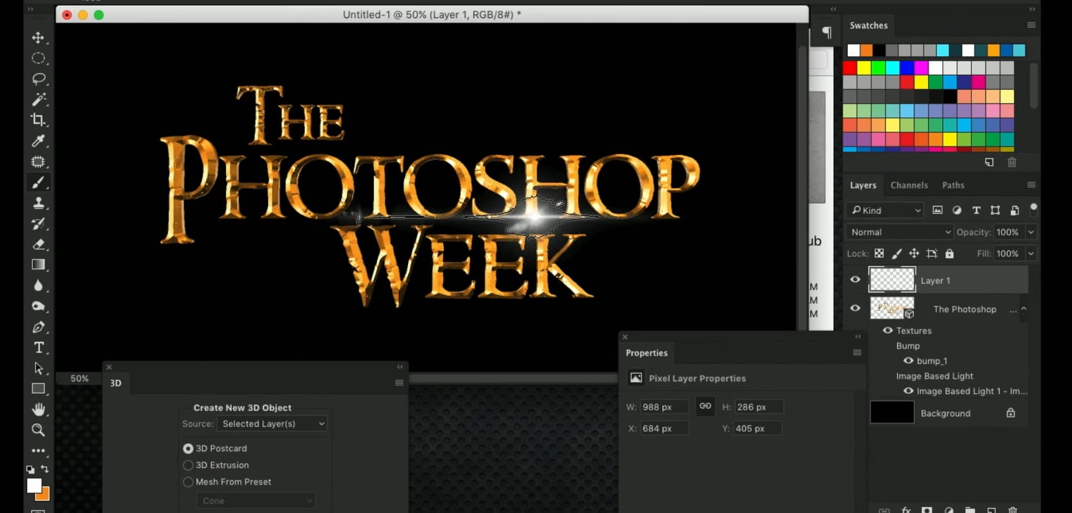
Task: Choose the 3D Extrusion radio option
Action: tap(189, 465)
